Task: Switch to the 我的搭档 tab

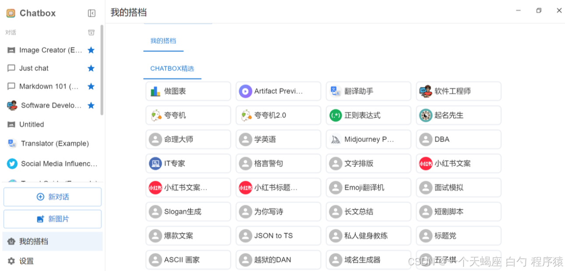Action: 163,41
